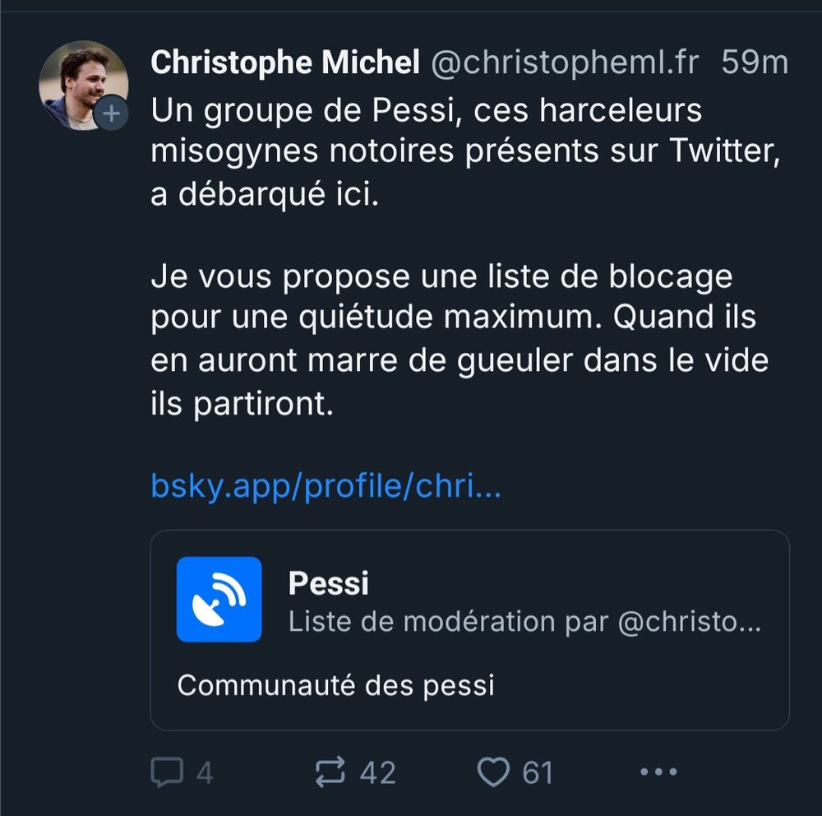Open the Pessi list title in the card
The image size is (822, 816).
pos(329,583)
